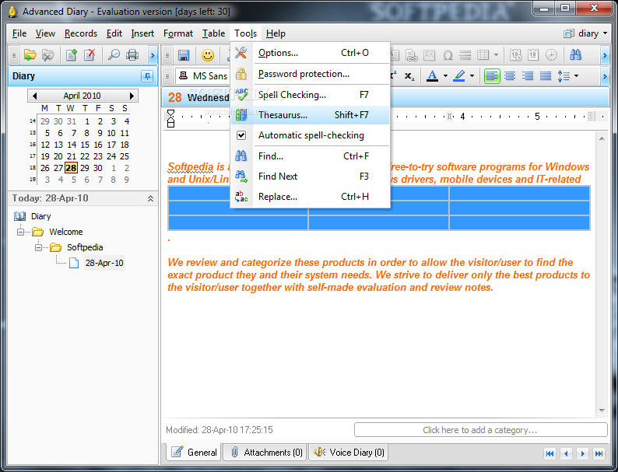Open print preview magnifier icon
This screenshot has height=472, width=618.
click(x=114, y=54)
